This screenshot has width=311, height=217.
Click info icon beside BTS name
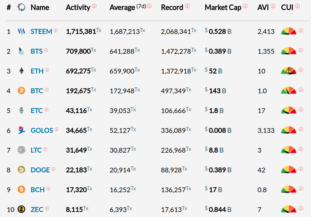46,50
